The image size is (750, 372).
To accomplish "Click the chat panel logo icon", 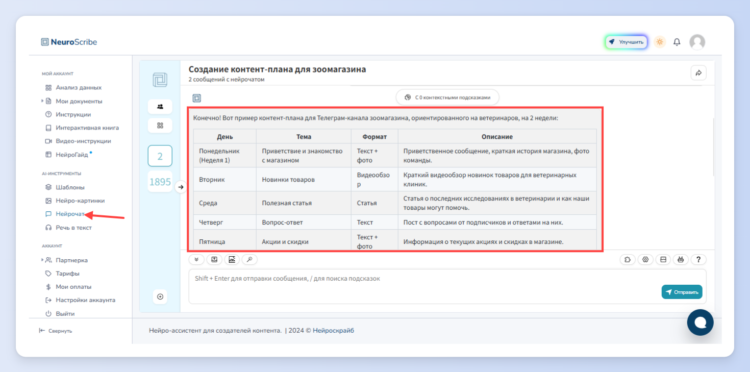I will [x=160, y=80].
